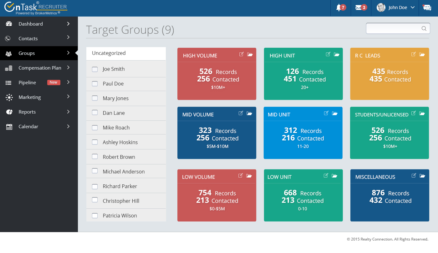Open the High Unit folder icon

336,54
